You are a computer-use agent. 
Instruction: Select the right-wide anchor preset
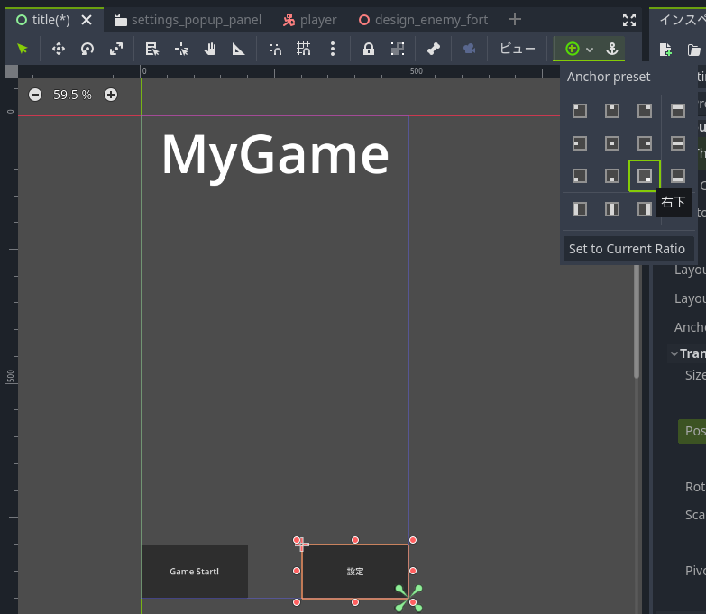[x=645, y=209]
